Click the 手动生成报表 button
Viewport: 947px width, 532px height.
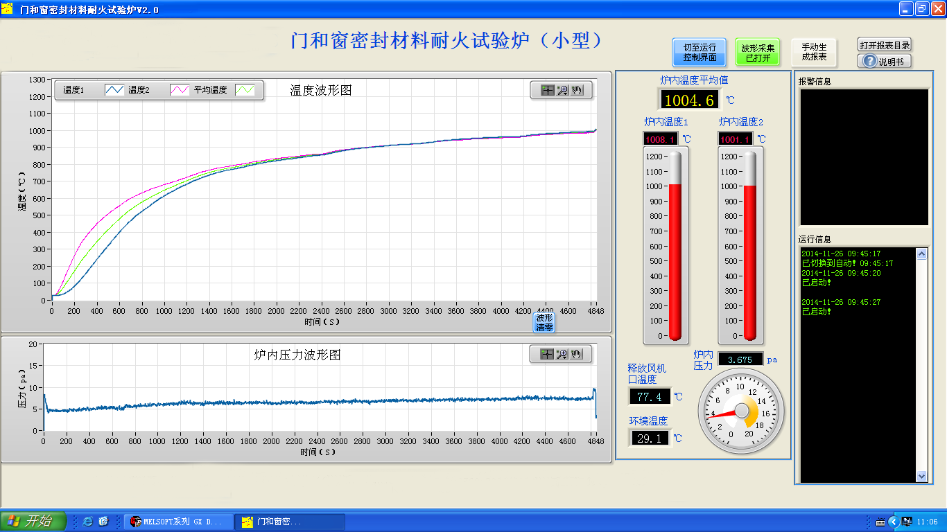(814, 52)
